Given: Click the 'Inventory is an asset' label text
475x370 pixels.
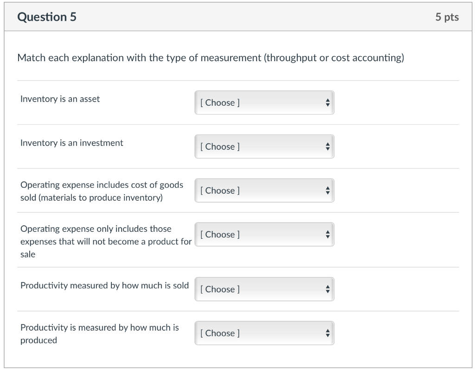Looking at the screenshot, I should click(60, 99).
